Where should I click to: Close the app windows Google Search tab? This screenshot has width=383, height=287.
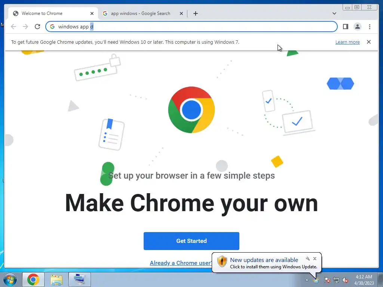point(181,13)
